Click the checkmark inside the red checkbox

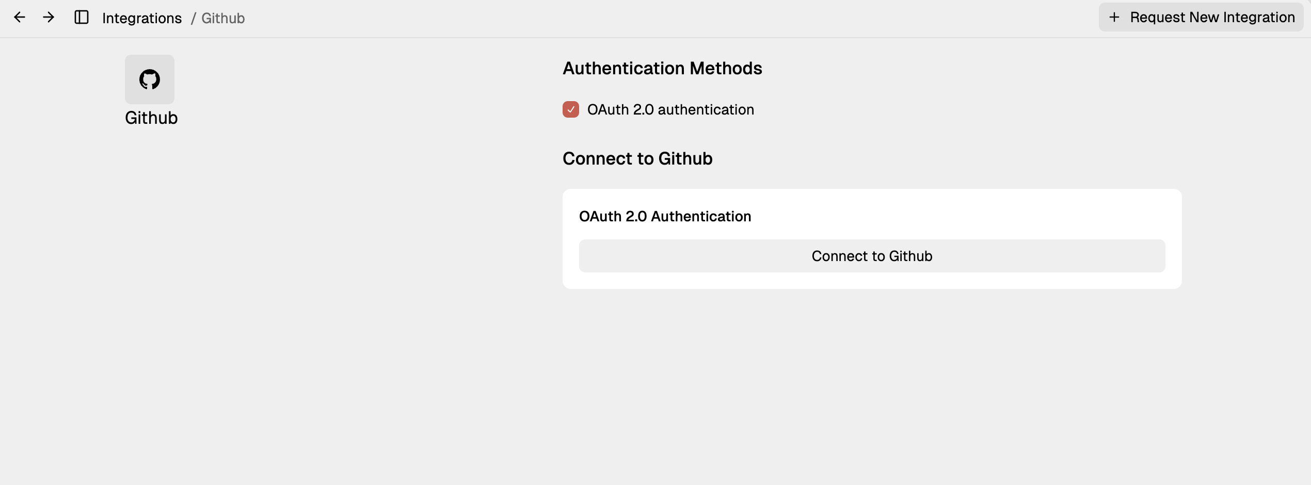571,109
